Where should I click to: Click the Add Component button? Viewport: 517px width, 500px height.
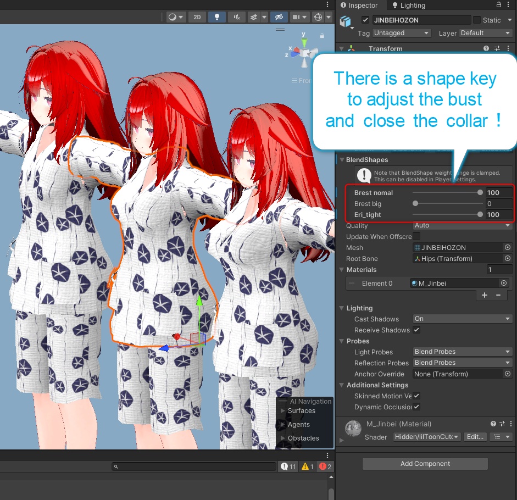[x=425, y=464]
